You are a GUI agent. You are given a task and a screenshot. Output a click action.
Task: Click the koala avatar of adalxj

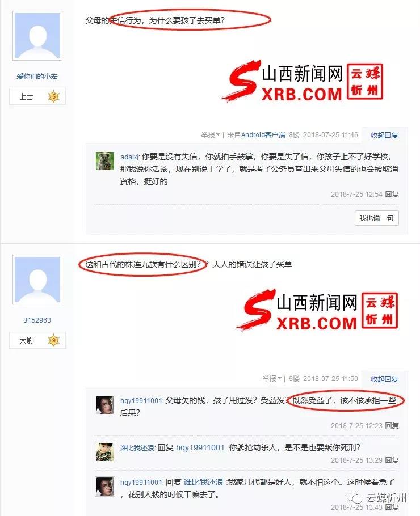point(105,161)
